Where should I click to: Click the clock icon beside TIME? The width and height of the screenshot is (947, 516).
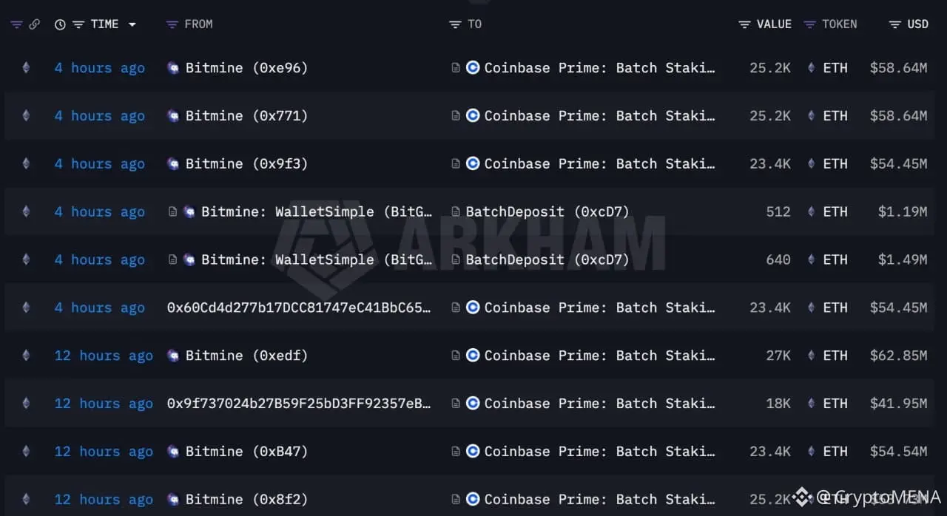[60, 24]
